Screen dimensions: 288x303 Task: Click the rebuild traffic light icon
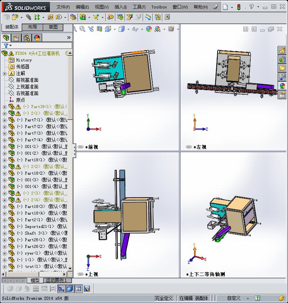point(239,7)
